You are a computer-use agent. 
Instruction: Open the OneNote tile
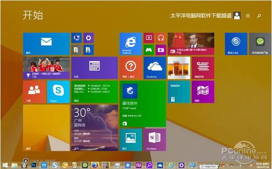(x=155, y=140)
